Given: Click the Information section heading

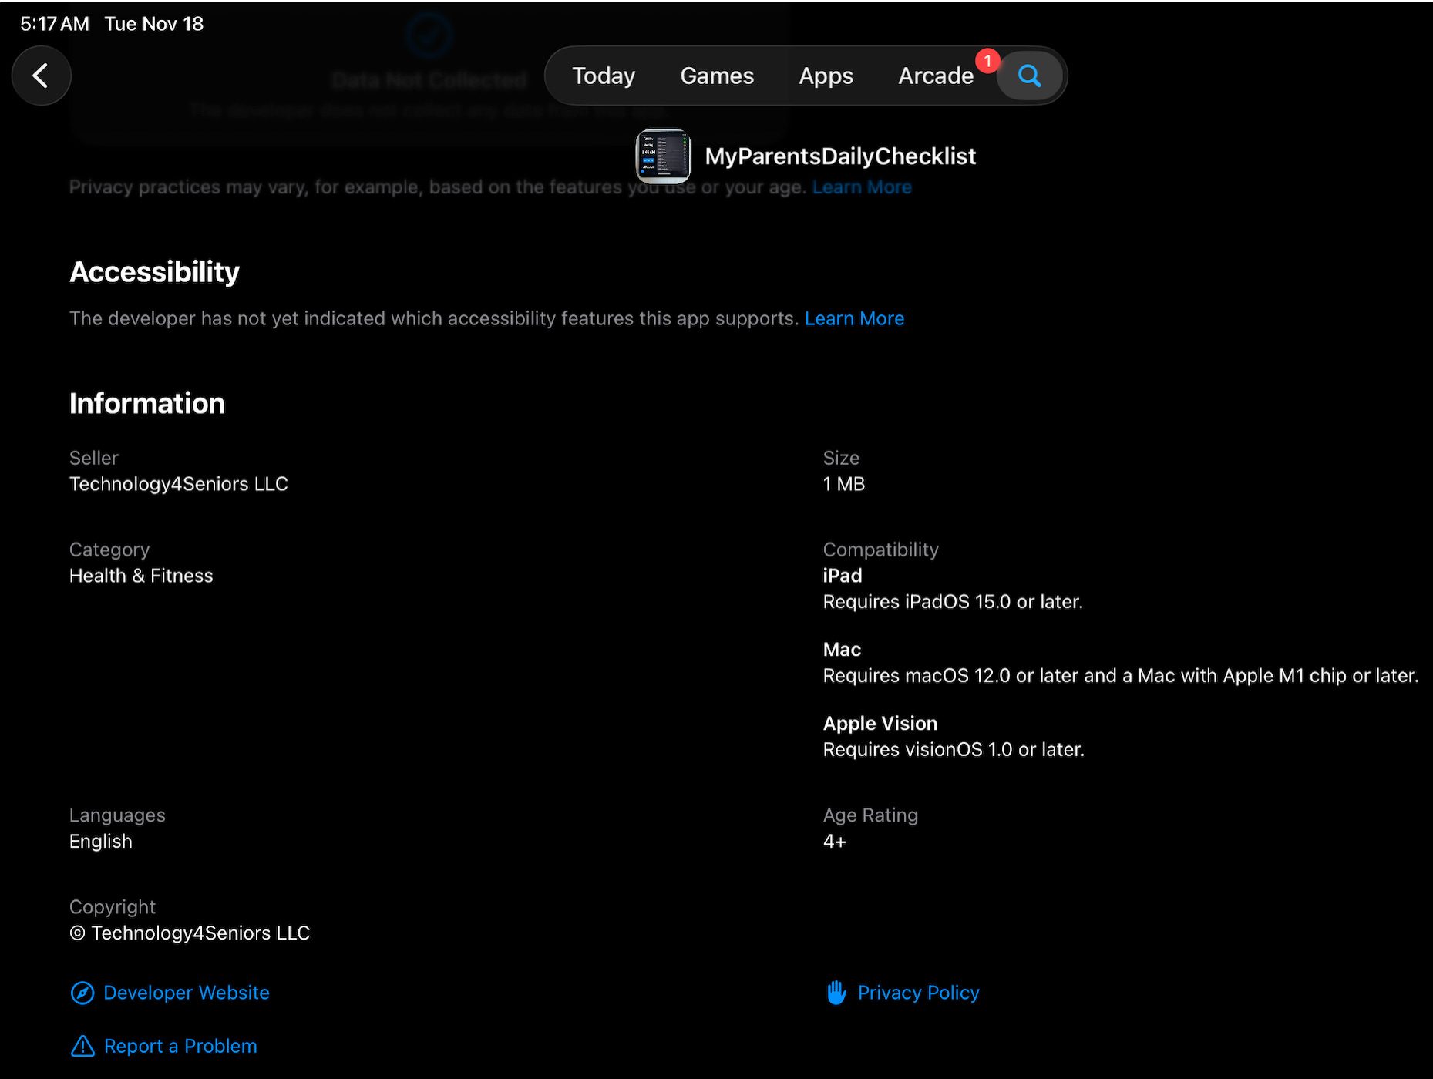Looking at the screenshot, I should pos(147,403).
